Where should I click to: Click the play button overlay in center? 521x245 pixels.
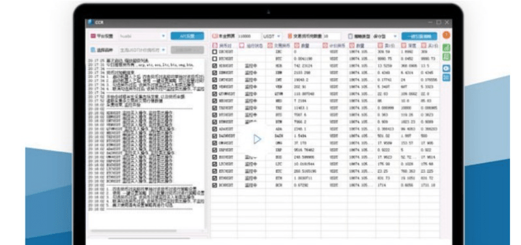[257, 139]
